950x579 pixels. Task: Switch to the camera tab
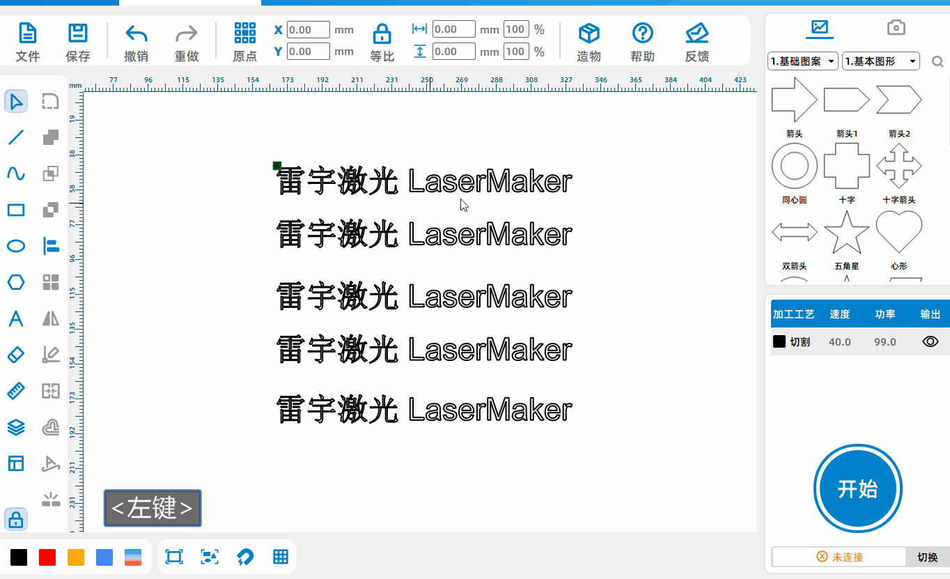(896, 28)
